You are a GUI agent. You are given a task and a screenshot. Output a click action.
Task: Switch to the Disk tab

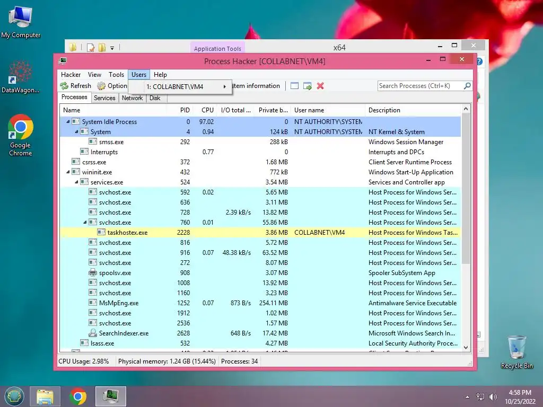(155, 98)
